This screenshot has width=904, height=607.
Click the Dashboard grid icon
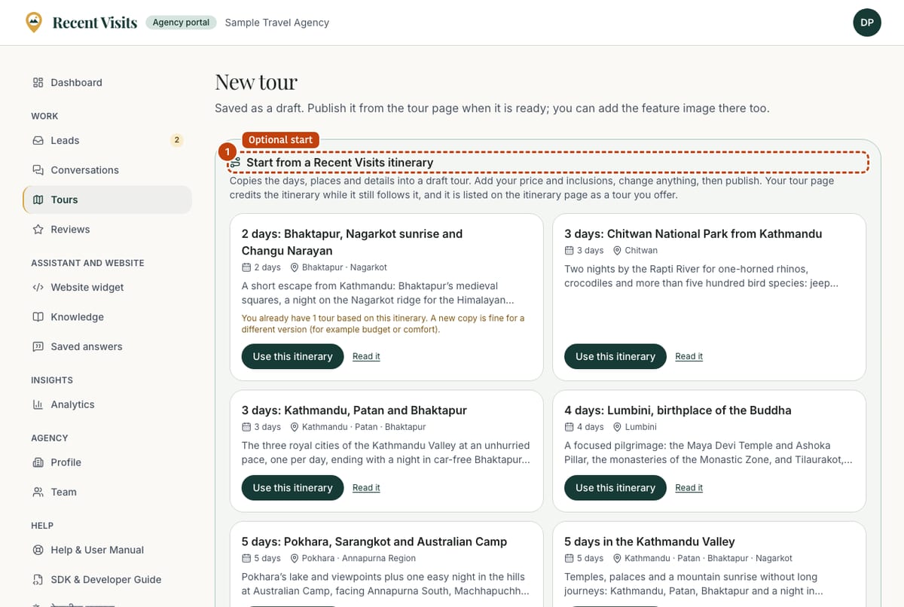(x=38, y=83)
